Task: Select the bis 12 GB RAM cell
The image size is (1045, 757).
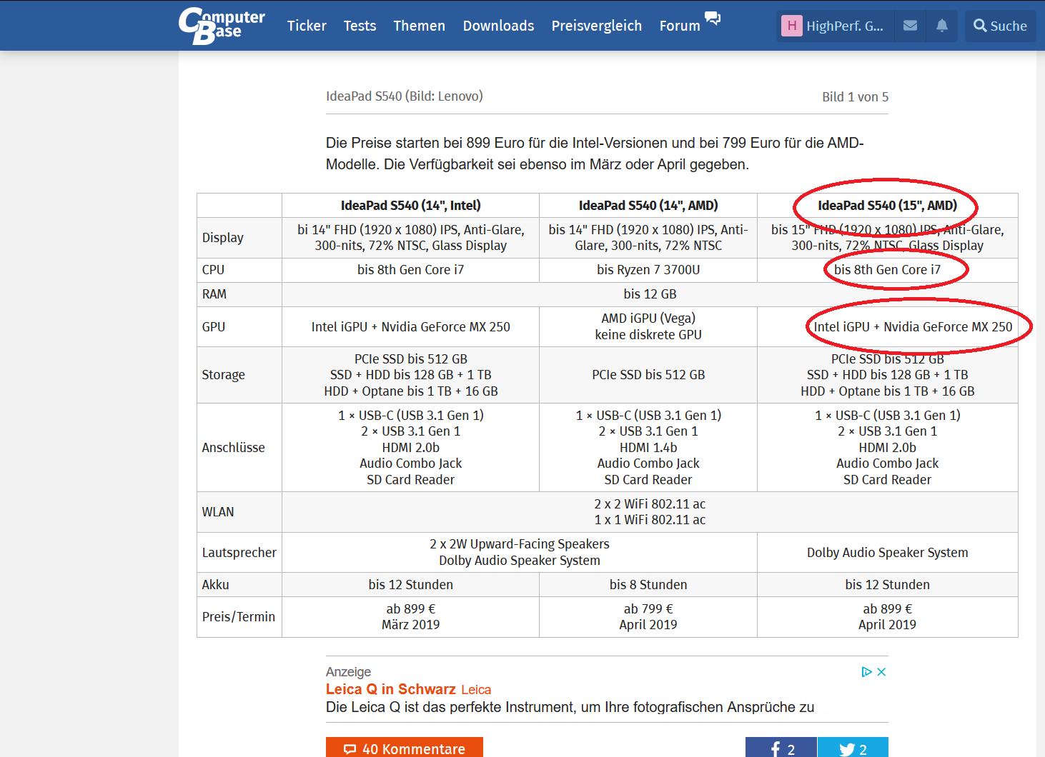Action: pos(650,294)
